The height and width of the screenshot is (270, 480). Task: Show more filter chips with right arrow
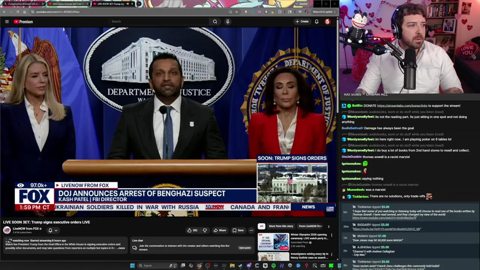point(328,226)
